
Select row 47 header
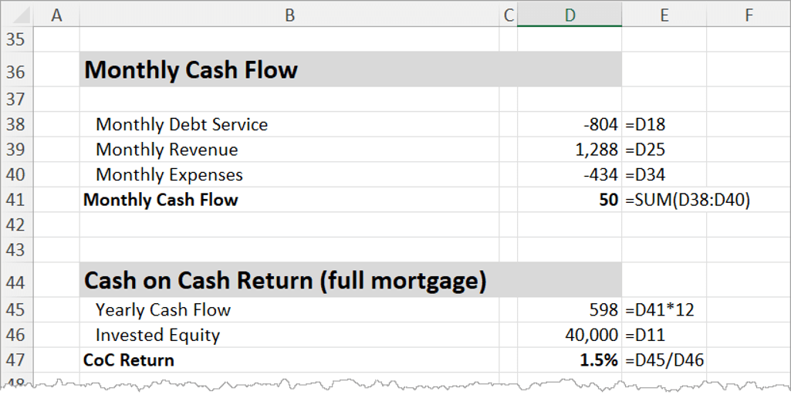tap(16, 360)
